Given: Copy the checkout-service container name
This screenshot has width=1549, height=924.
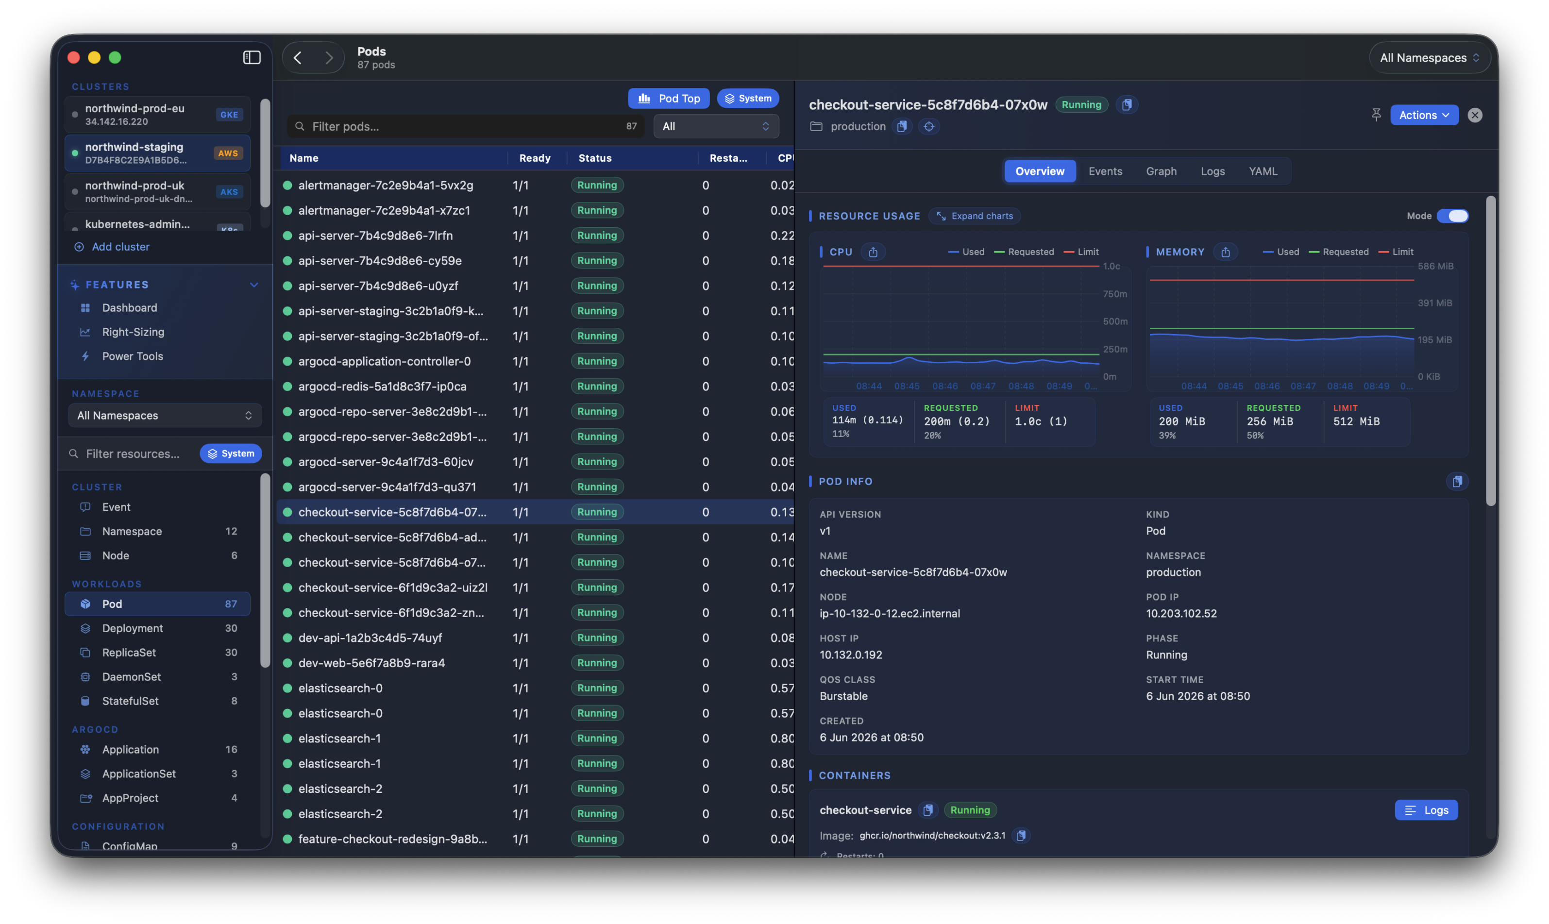Looking at the screenshot, I should point(927,810).
